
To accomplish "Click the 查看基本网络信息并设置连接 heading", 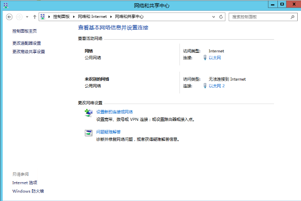I will 113,28.
